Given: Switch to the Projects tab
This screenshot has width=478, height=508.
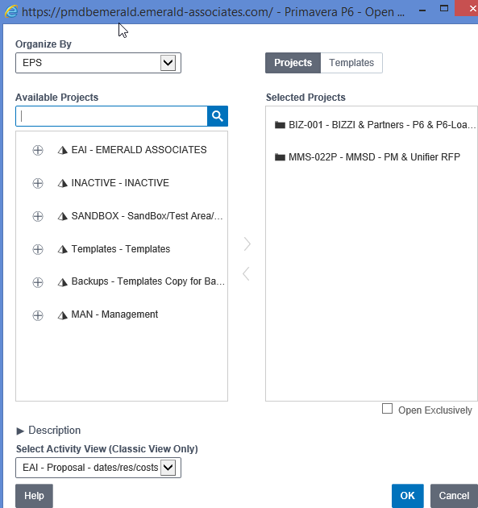Looking at the screenshot, I should (293, 63).
